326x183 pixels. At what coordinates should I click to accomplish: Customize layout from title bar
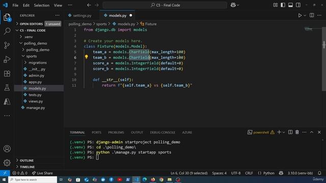275,5
